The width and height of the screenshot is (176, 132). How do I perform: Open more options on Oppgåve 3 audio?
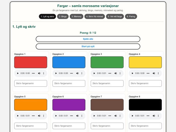point(120,73)
